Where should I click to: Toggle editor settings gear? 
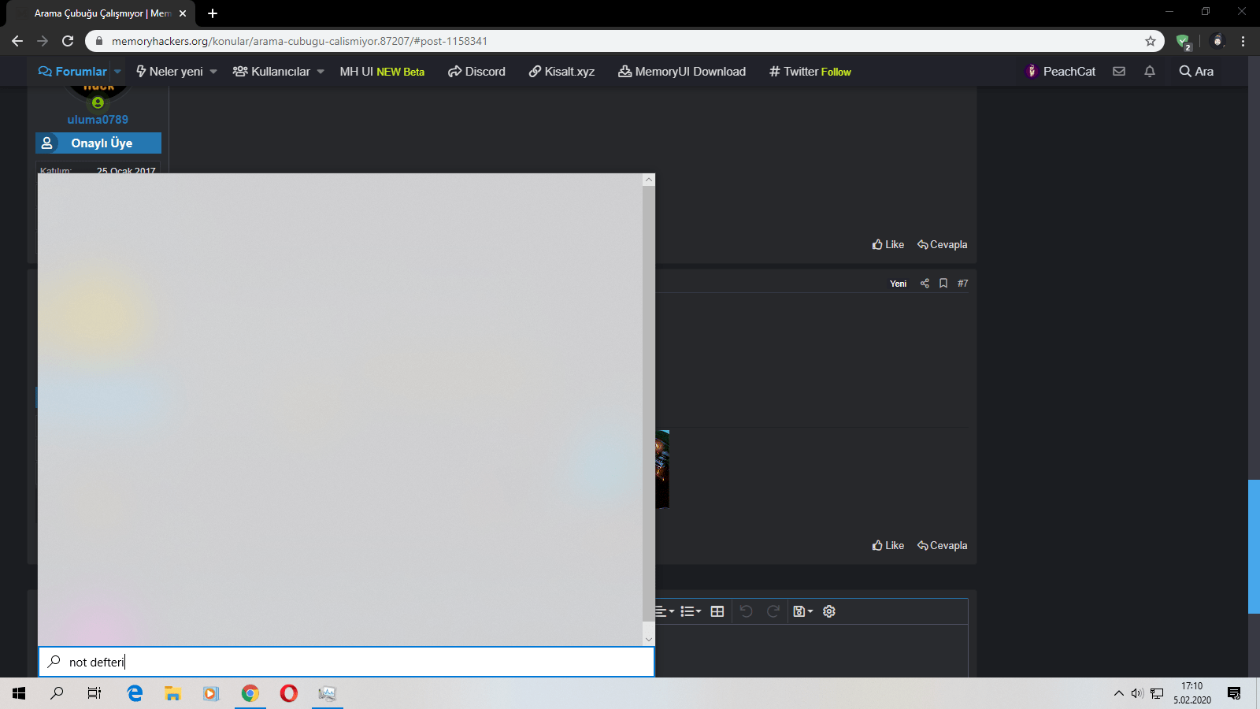click(829, 611)
